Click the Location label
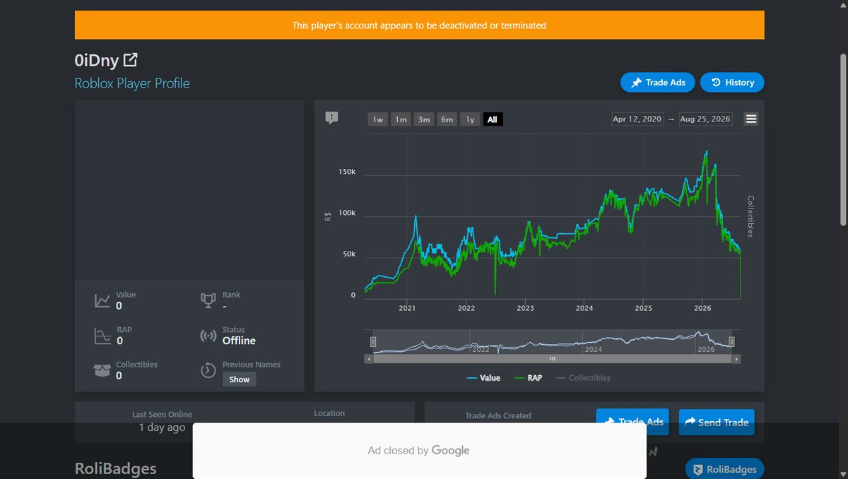The width and height of the screenshot is (848, 479). tap(329, 413)
